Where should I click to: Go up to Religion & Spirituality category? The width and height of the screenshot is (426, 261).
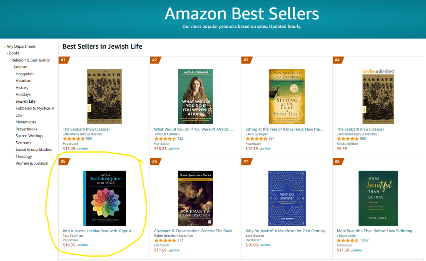[x=30, y=60]
